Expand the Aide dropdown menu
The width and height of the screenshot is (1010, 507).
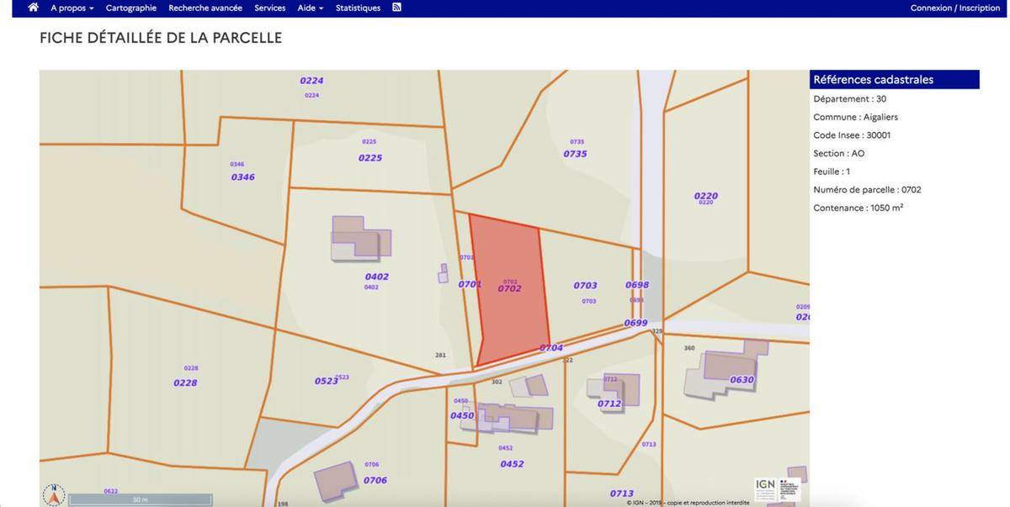pos(310,8)
